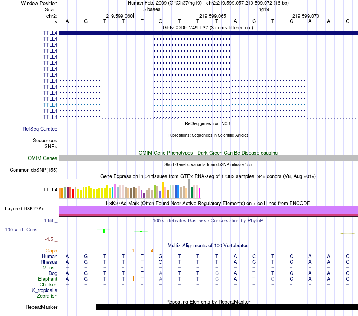Open GTEx Gene Expression in 54 tissues title
Screen dimensions: 358x316
(208, 176)
